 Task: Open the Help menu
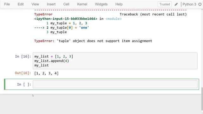pyautogui.click(x=119, y=4)
